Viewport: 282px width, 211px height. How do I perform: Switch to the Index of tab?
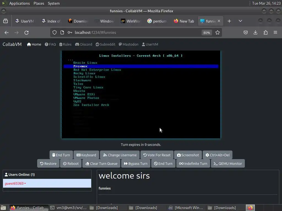(51, 21)
